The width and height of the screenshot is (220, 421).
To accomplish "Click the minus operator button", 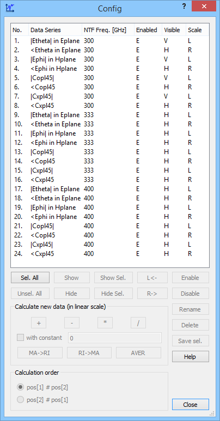I will coord(72,323).
